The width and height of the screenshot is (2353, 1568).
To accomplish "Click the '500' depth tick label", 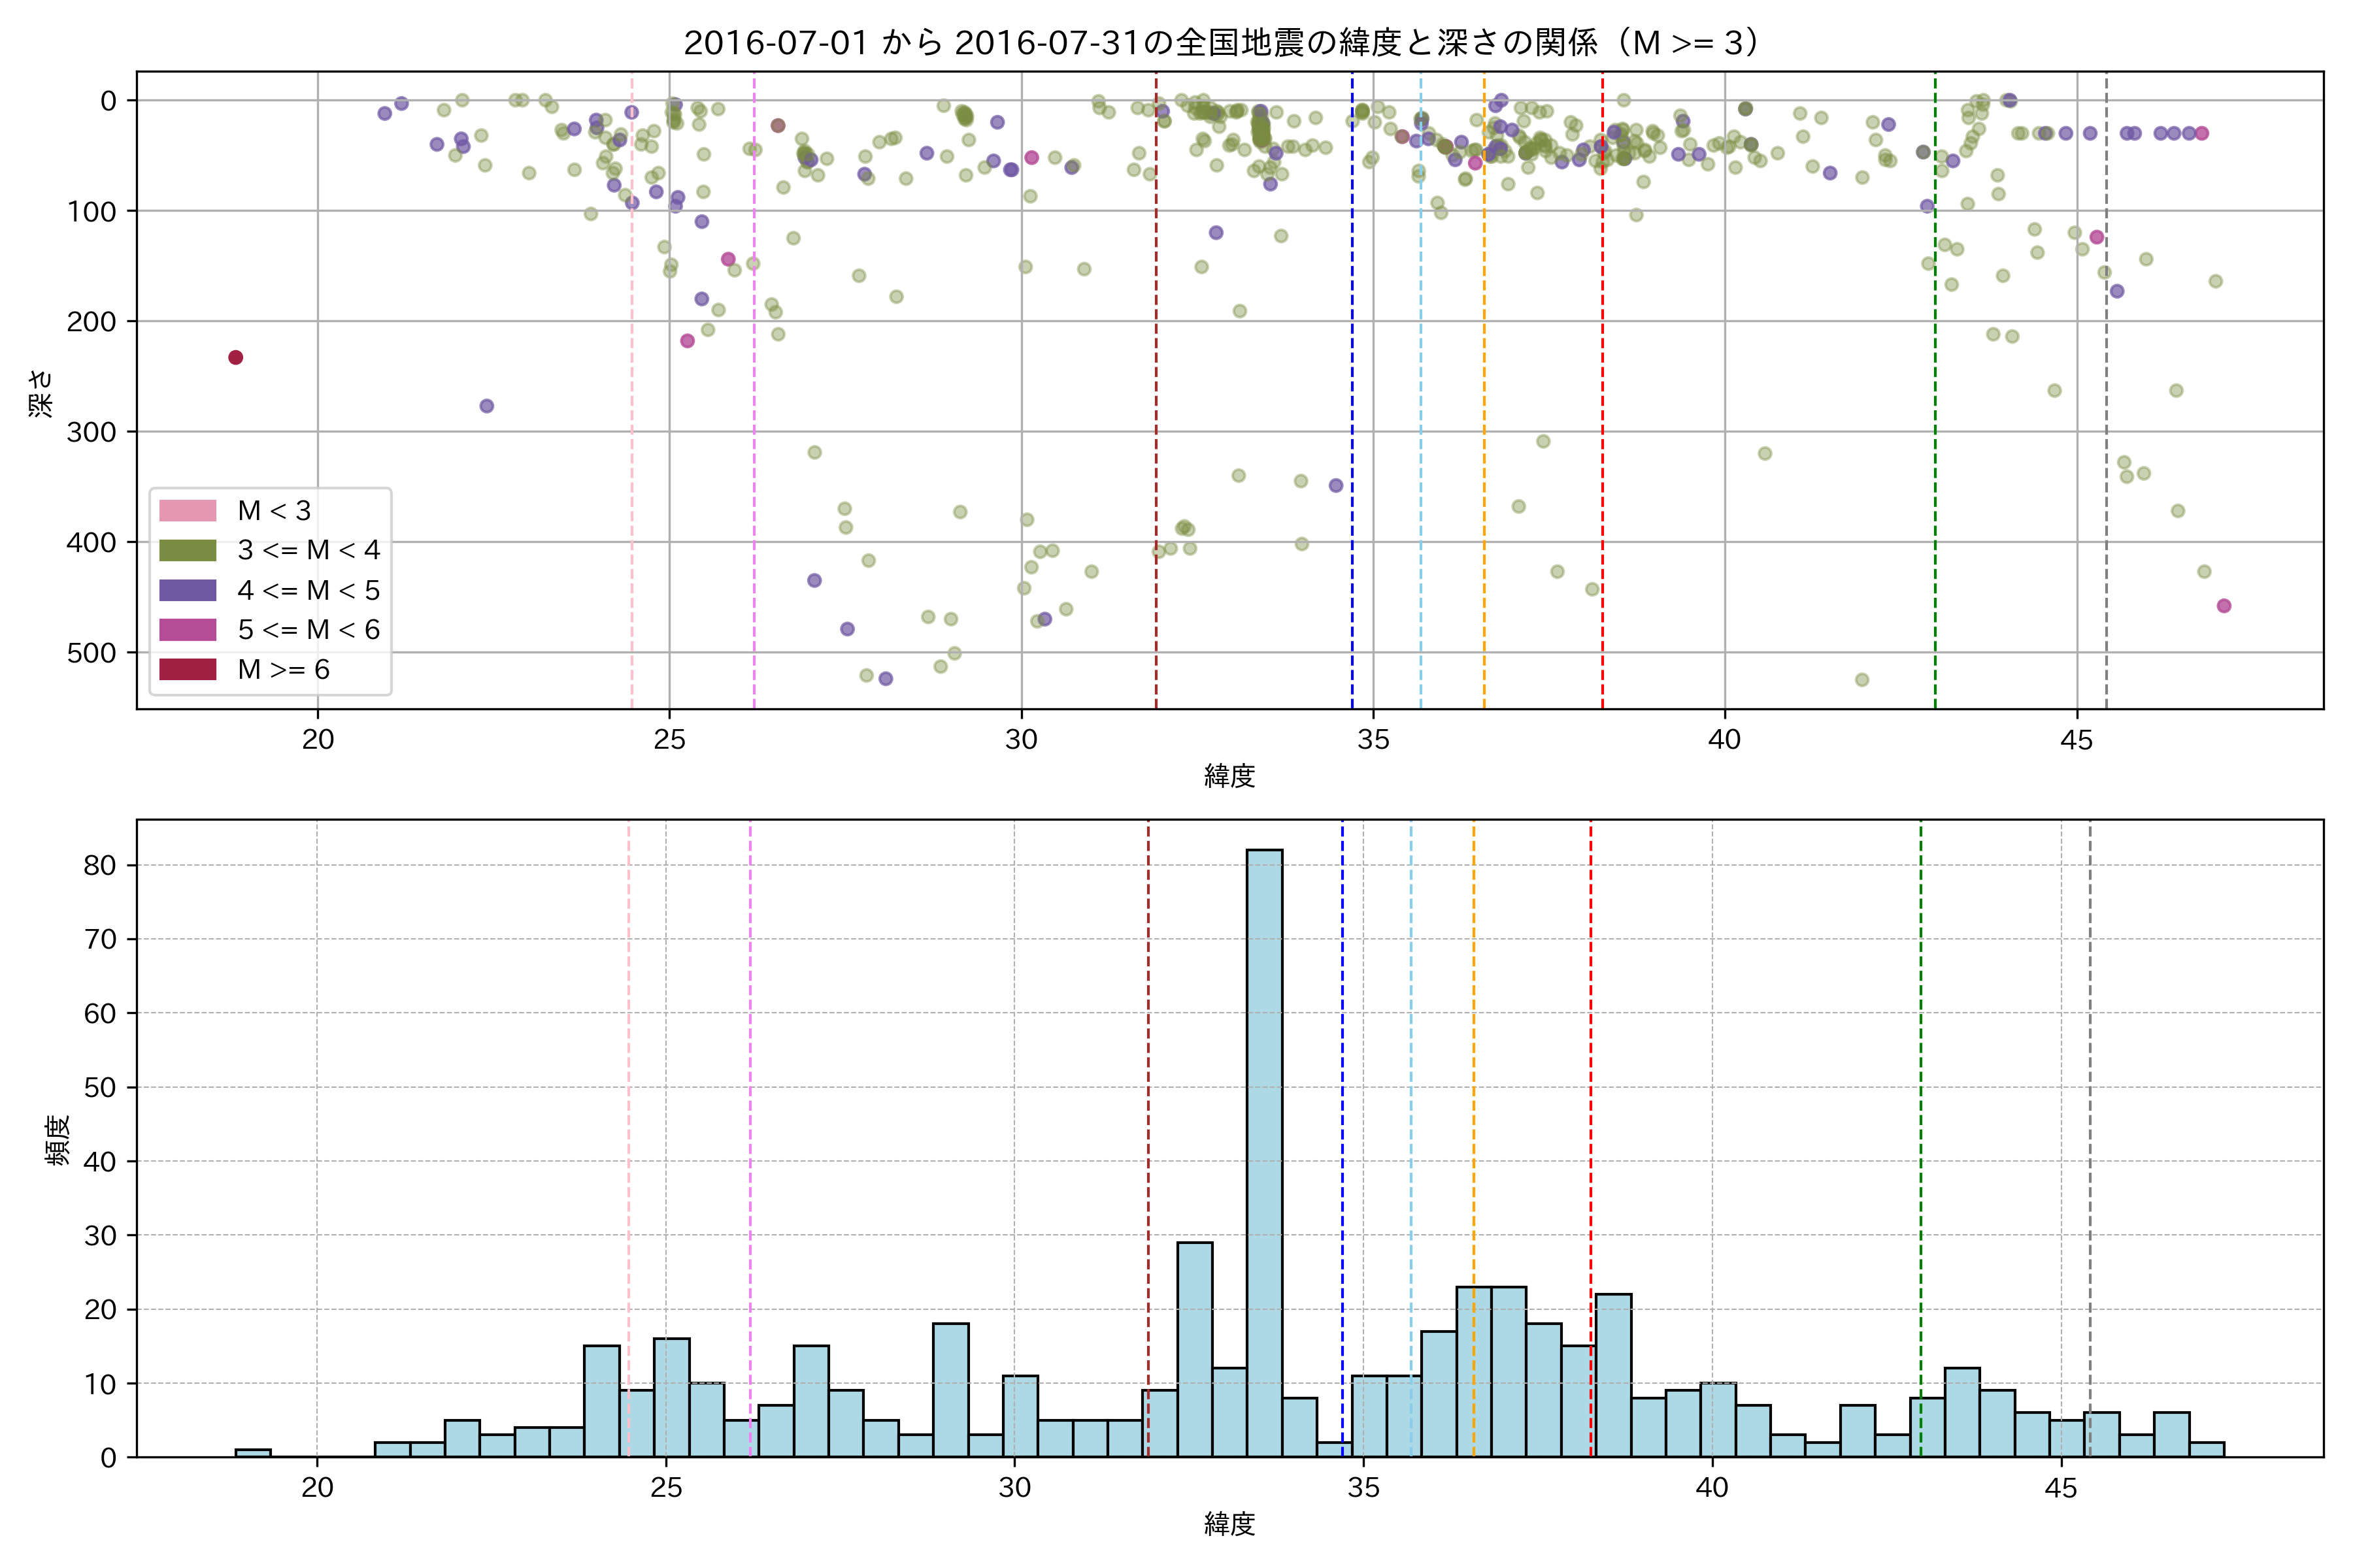I will coord(91,653).
